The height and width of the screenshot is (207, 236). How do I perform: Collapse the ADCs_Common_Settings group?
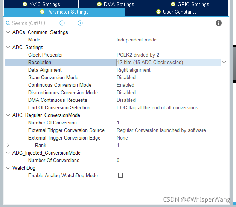(x=8, y=32)
